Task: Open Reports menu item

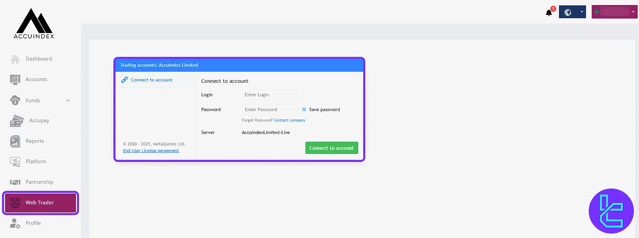Action: tap(35, 141)
